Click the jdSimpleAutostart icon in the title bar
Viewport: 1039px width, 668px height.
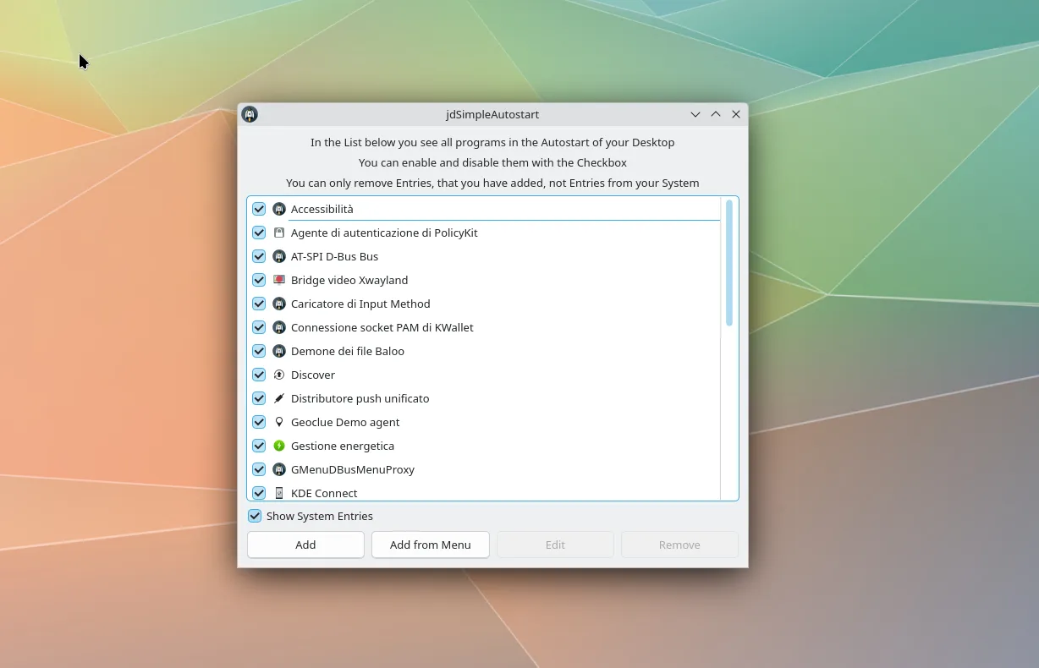[x=250, y=114]
